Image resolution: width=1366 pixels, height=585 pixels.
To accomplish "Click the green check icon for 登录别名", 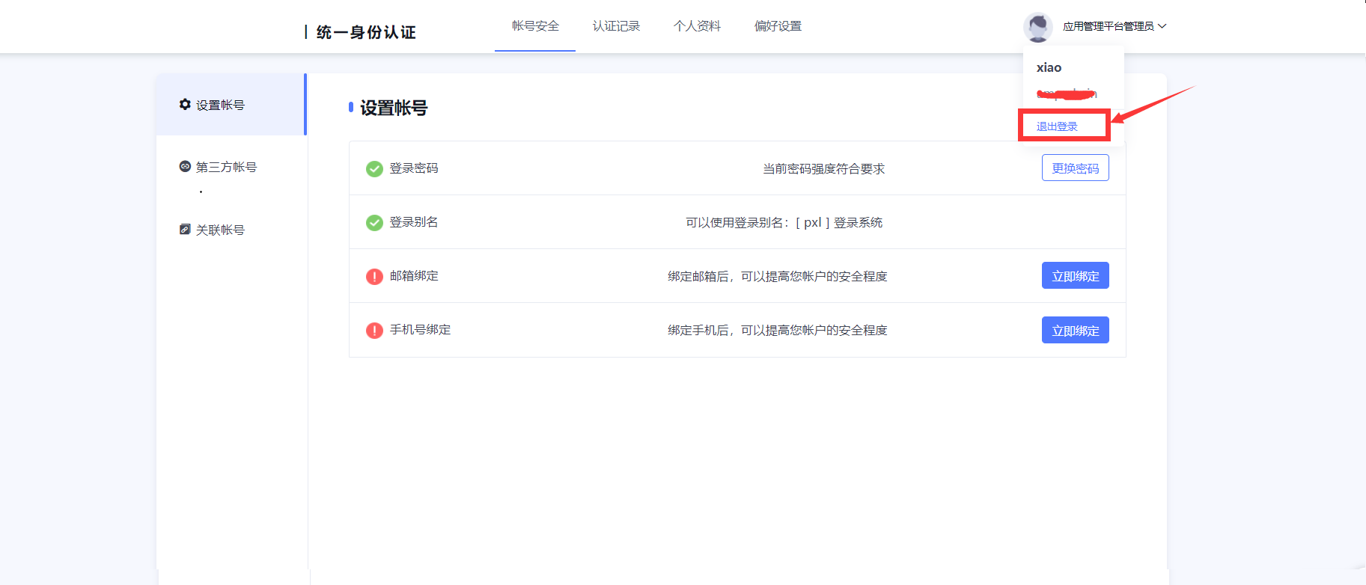I will click(x=374, y=223).
